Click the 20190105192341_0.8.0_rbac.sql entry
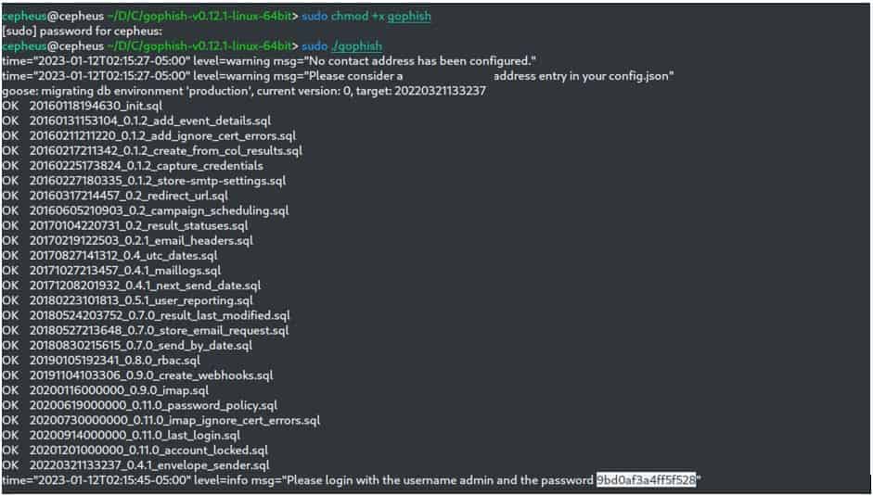This screenshot has height=496, width=873. pyautogui.click(x=101, y=361)
